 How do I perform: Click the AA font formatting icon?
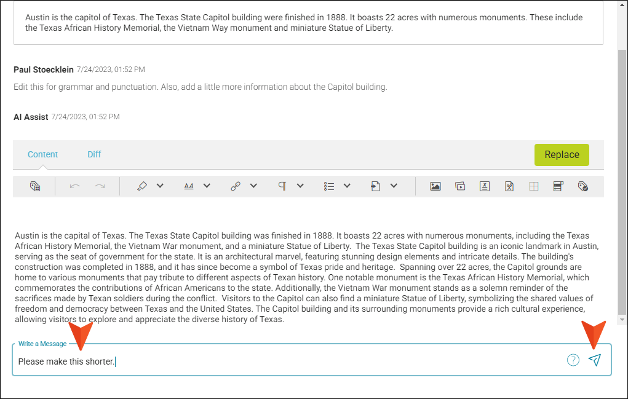point(189,186)
